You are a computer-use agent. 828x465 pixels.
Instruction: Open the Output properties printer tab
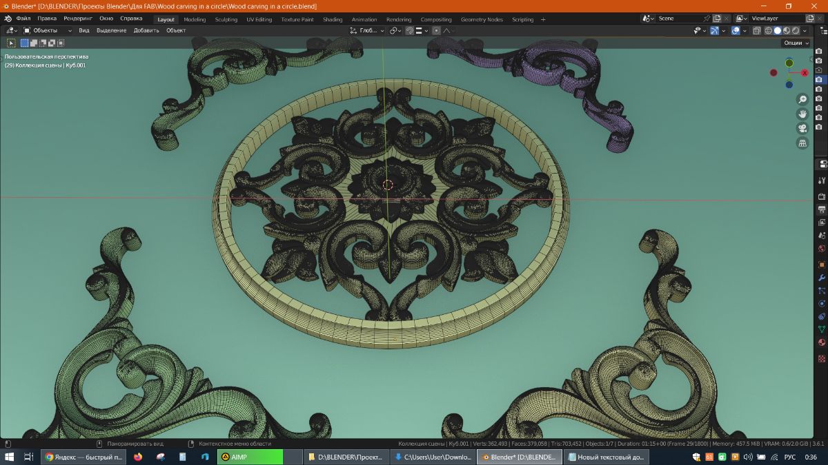click(x=822, y=209)
